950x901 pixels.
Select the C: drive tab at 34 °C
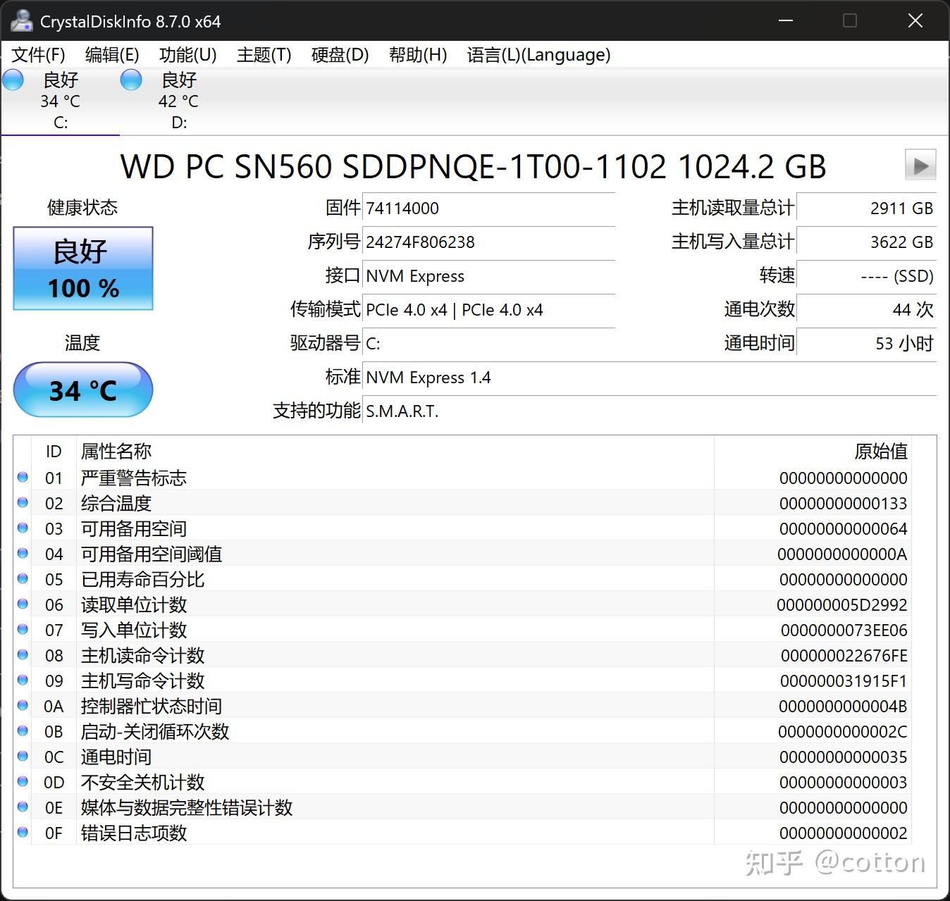pyautogui.click(x=61, y=101)
